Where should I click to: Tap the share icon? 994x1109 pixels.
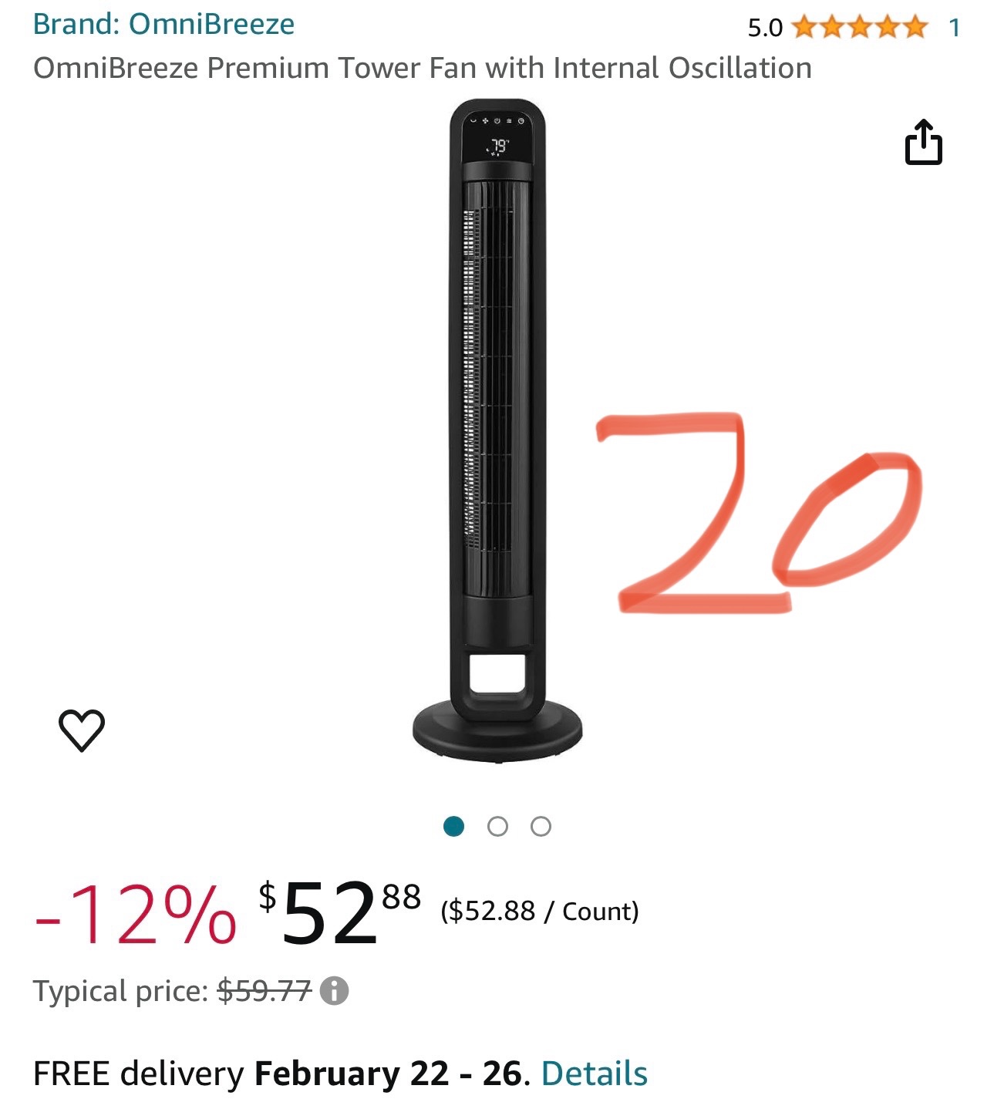[x=923, y=143]
